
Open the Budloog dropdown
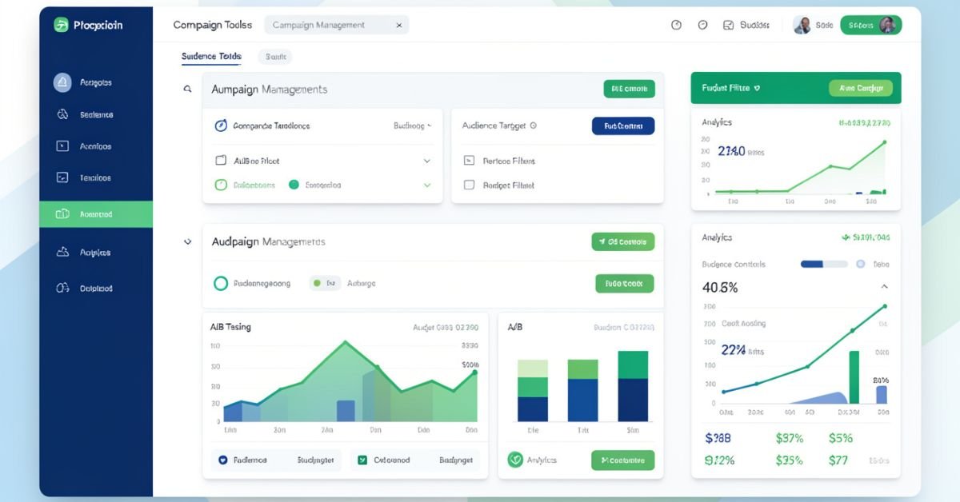point(412,125)
